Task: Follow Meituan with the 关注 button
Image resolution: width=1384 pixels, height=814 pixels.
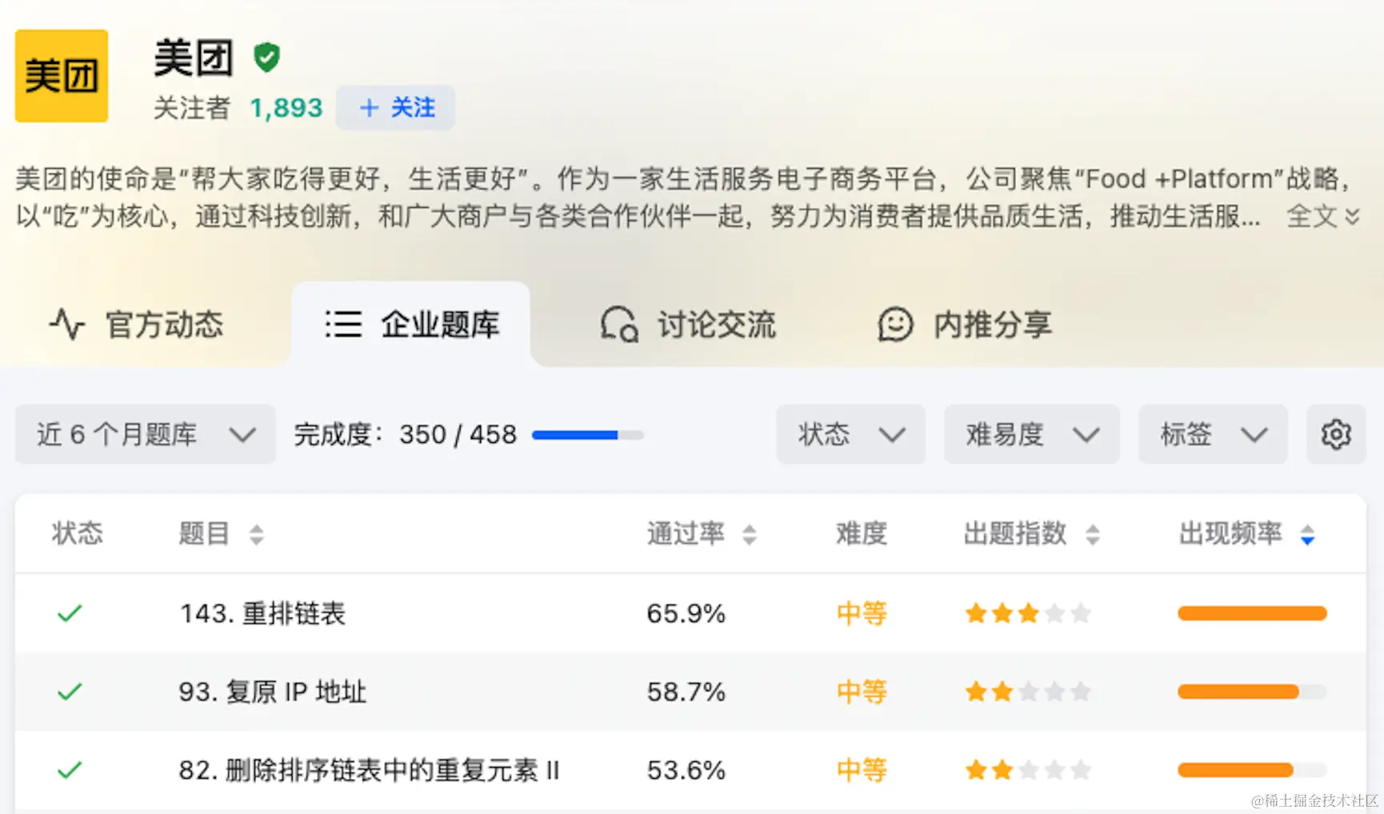Action: (396, 108)
